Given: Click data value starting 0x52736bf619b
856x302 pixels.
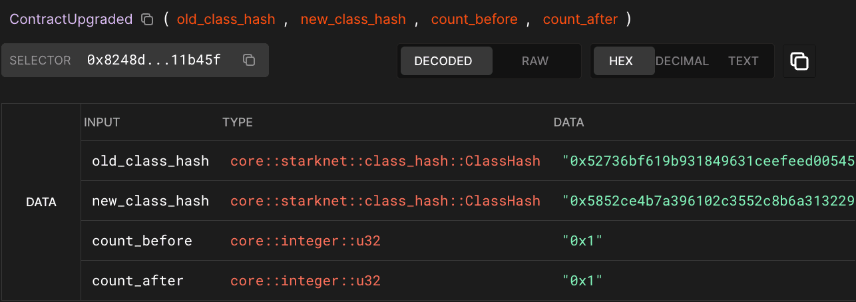Looking at the screenshot, I should pyautogui.click(x=709, y=161).
